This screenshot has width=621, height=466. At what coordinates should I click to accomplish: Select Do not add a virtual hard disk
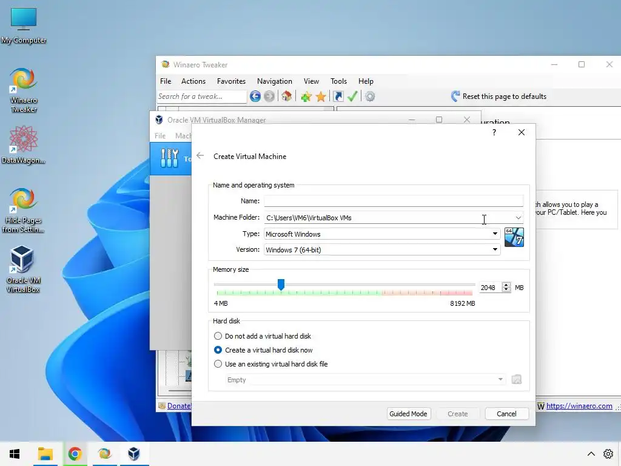pos(218,336)
